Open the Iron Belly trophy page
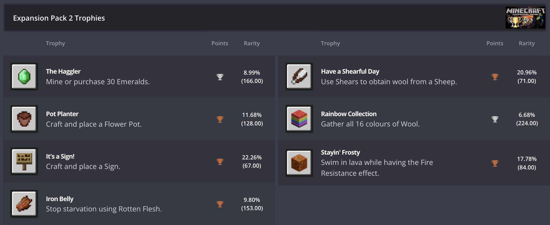The width and height of the screenshot is (550, 225). [60, 199]
